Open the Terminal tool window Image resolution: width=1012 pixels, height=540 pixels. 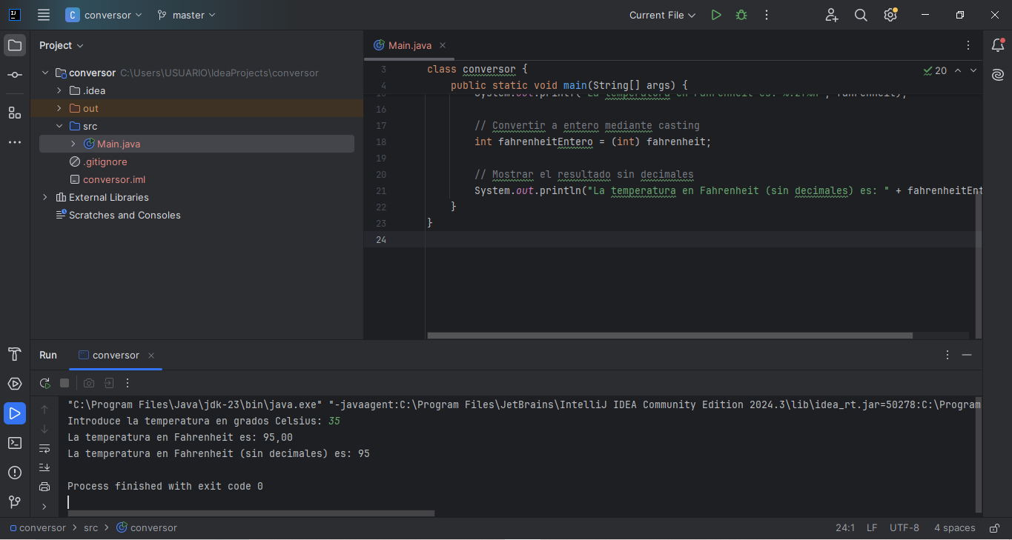click(x=15, y=443)
